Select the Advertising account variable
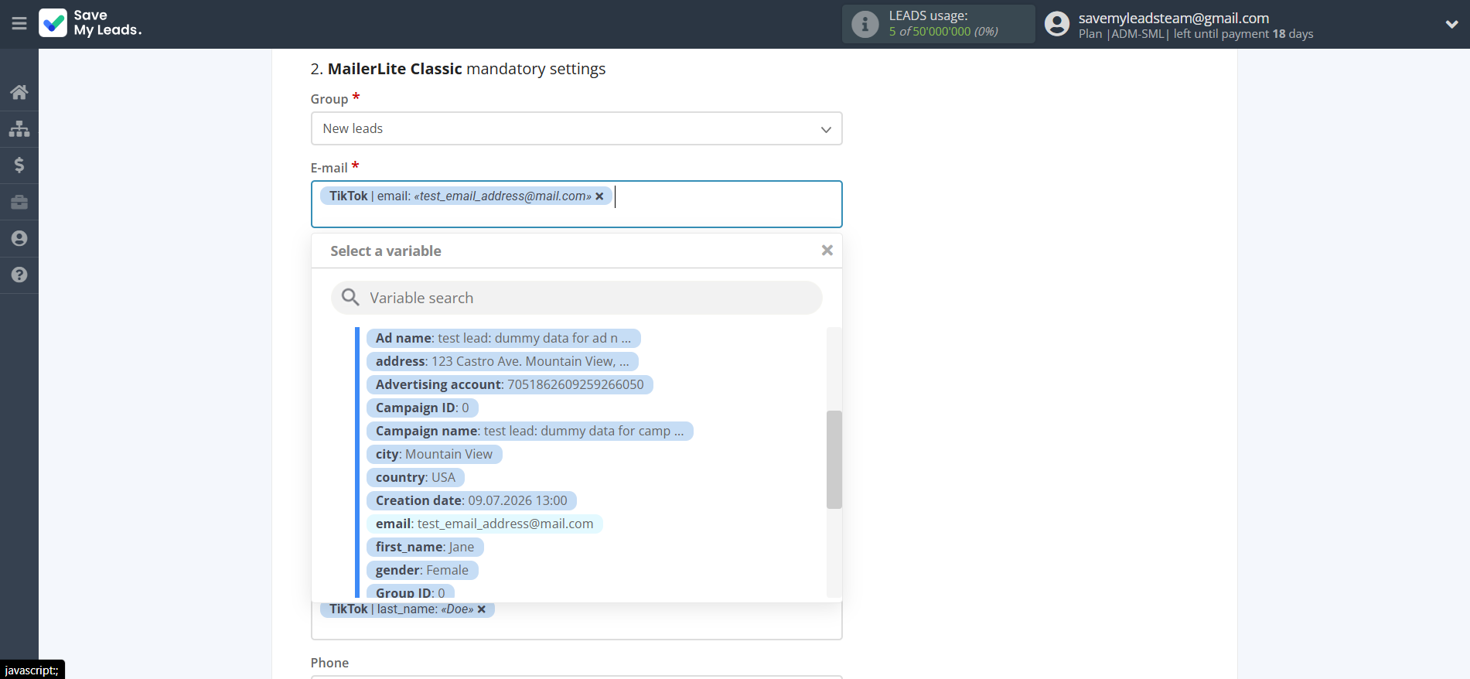This screenshot has height=679, width=1470. 510,384
